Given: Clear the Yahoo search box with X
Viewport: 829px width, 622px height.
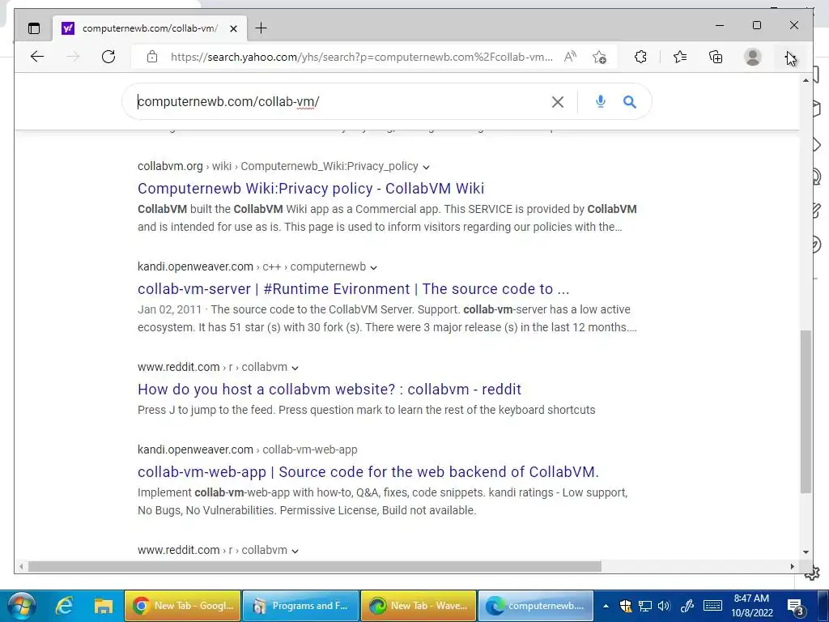Looking at the screenshot, I should 557,102.
